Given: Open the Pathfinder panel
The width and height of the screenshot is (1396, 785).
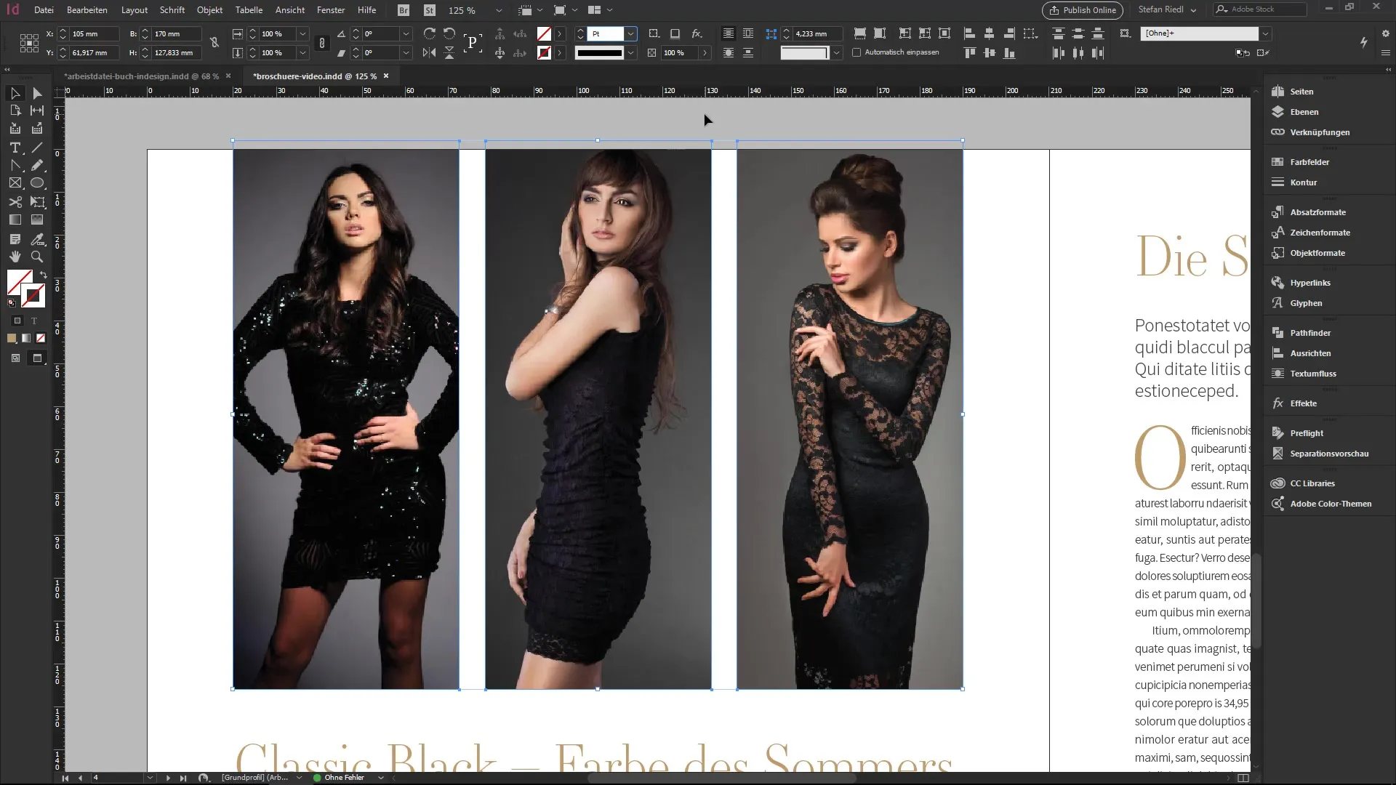Looking at the screenshot, I should click(x=1310, y=333).
